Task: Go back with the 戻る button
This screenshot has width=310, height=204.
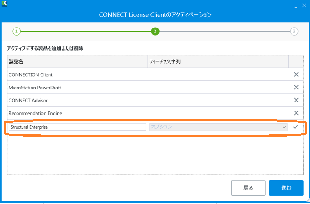Action: coord(248,188)
